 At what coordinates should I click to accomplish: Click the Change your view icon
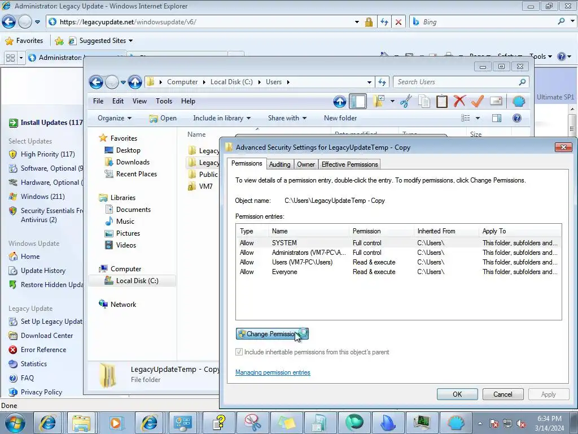(x=466, y=118)
